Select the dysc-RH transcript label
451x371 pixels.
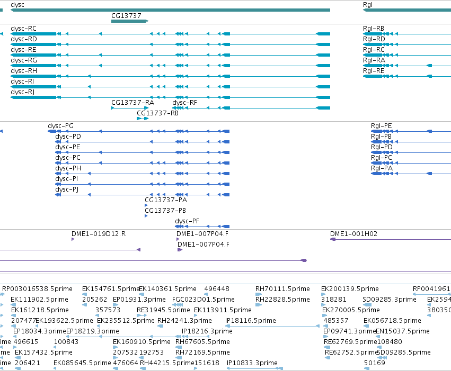point(24,71)
